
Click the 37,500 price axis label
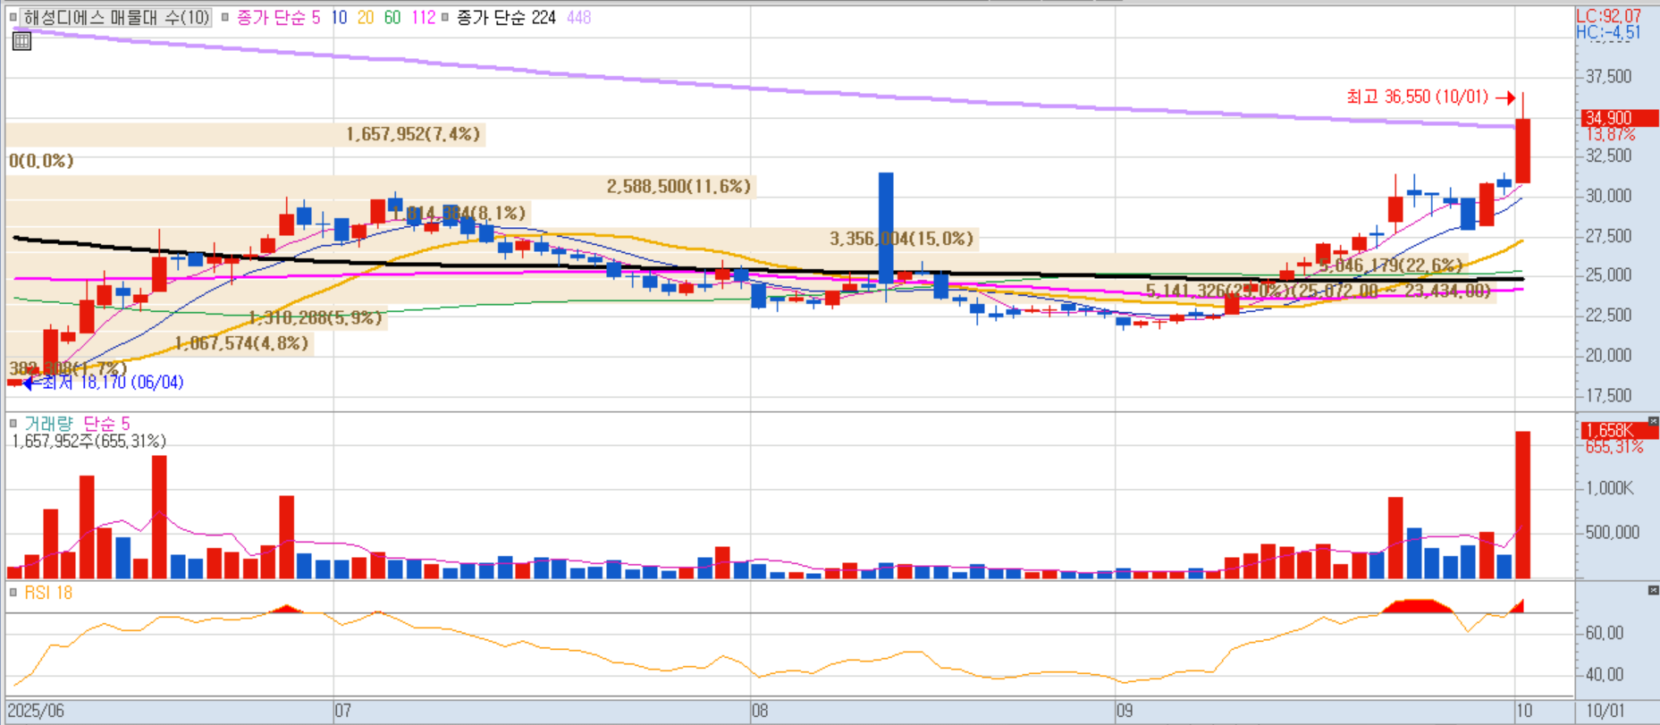pos(1608,77)
